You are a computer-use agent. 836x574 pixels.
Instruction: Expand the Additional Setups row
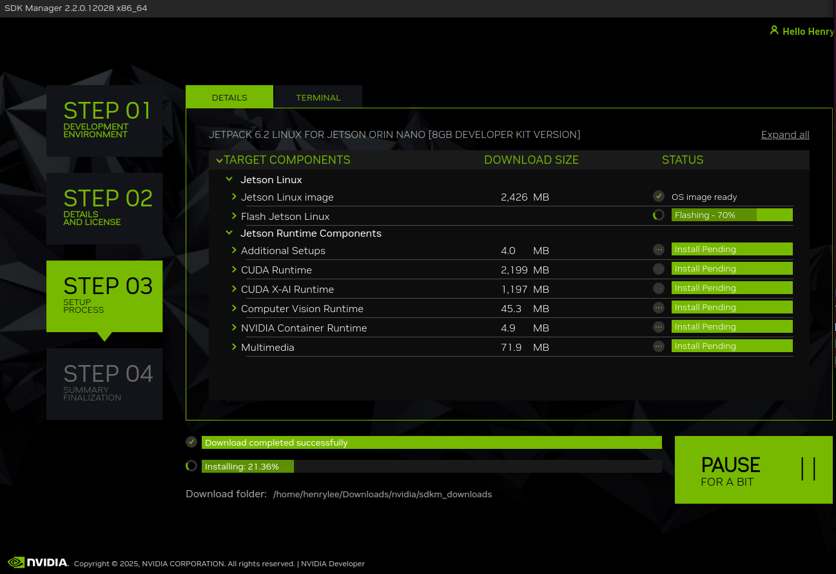click(x=234, y=250)
